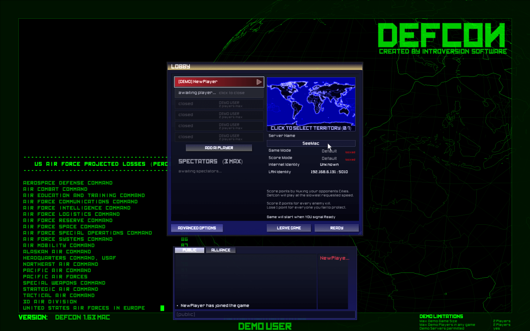Click 'HEADQUARTERS COMMAND, USAF' line
This screenshot has width=530, height=331.
(x=70, y=258)
